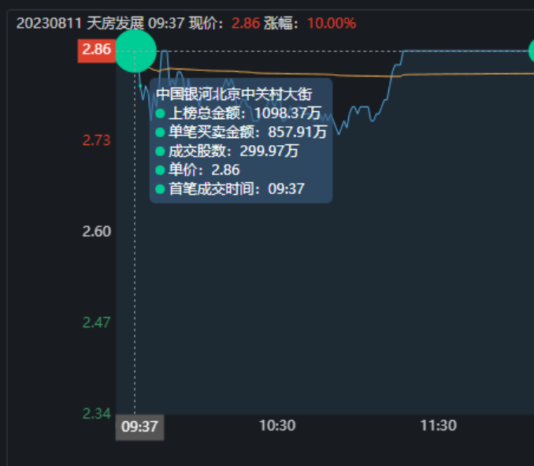Click the green bullet beside 上榜总金额
534x466 pixels.
click(160, 114)
